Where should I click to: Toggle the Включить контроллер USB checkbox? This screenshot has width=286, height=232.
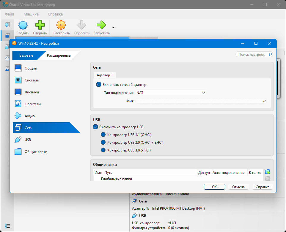coord(95,127)
